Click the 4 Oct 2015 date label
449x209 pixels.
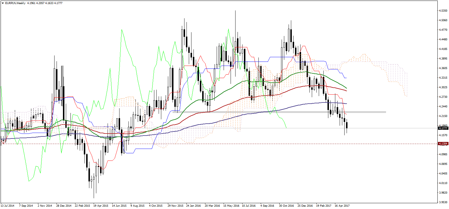156,206
